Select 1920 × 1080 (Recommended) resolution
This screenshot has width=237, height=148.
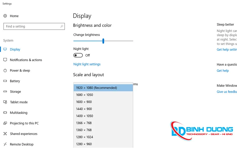[103, 88]
